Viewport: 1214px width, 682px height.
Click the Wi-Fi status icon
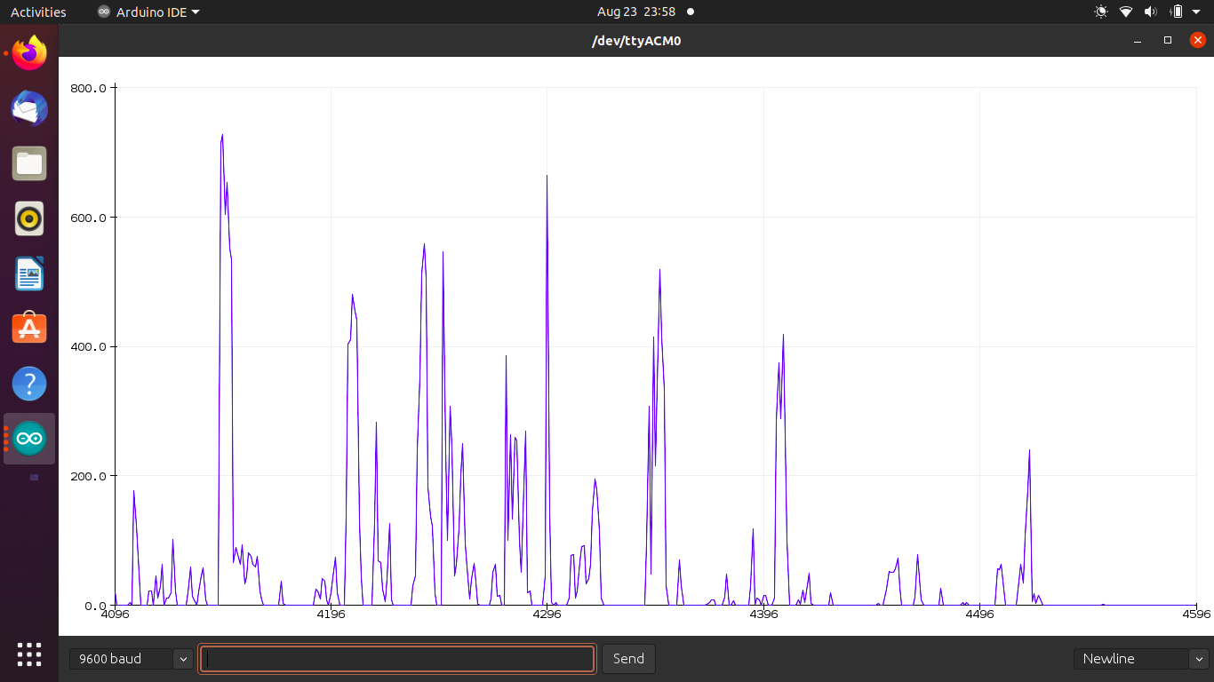1126,12
